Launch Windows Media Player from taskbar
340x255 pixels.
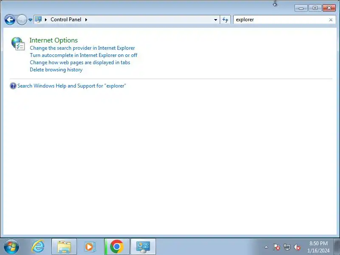pos(89,246)
